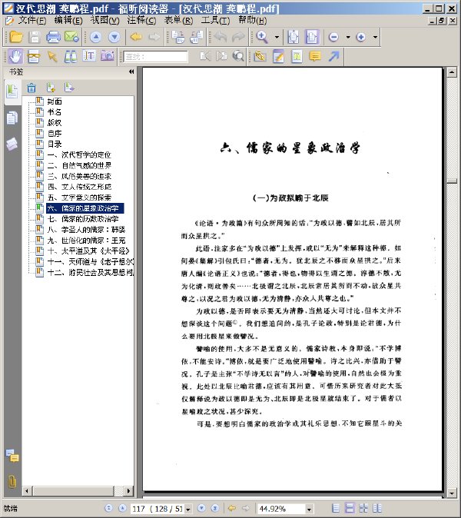Delete bookmark with the trash icon
The image size is (461, 518).
click(x=32, y=88)
